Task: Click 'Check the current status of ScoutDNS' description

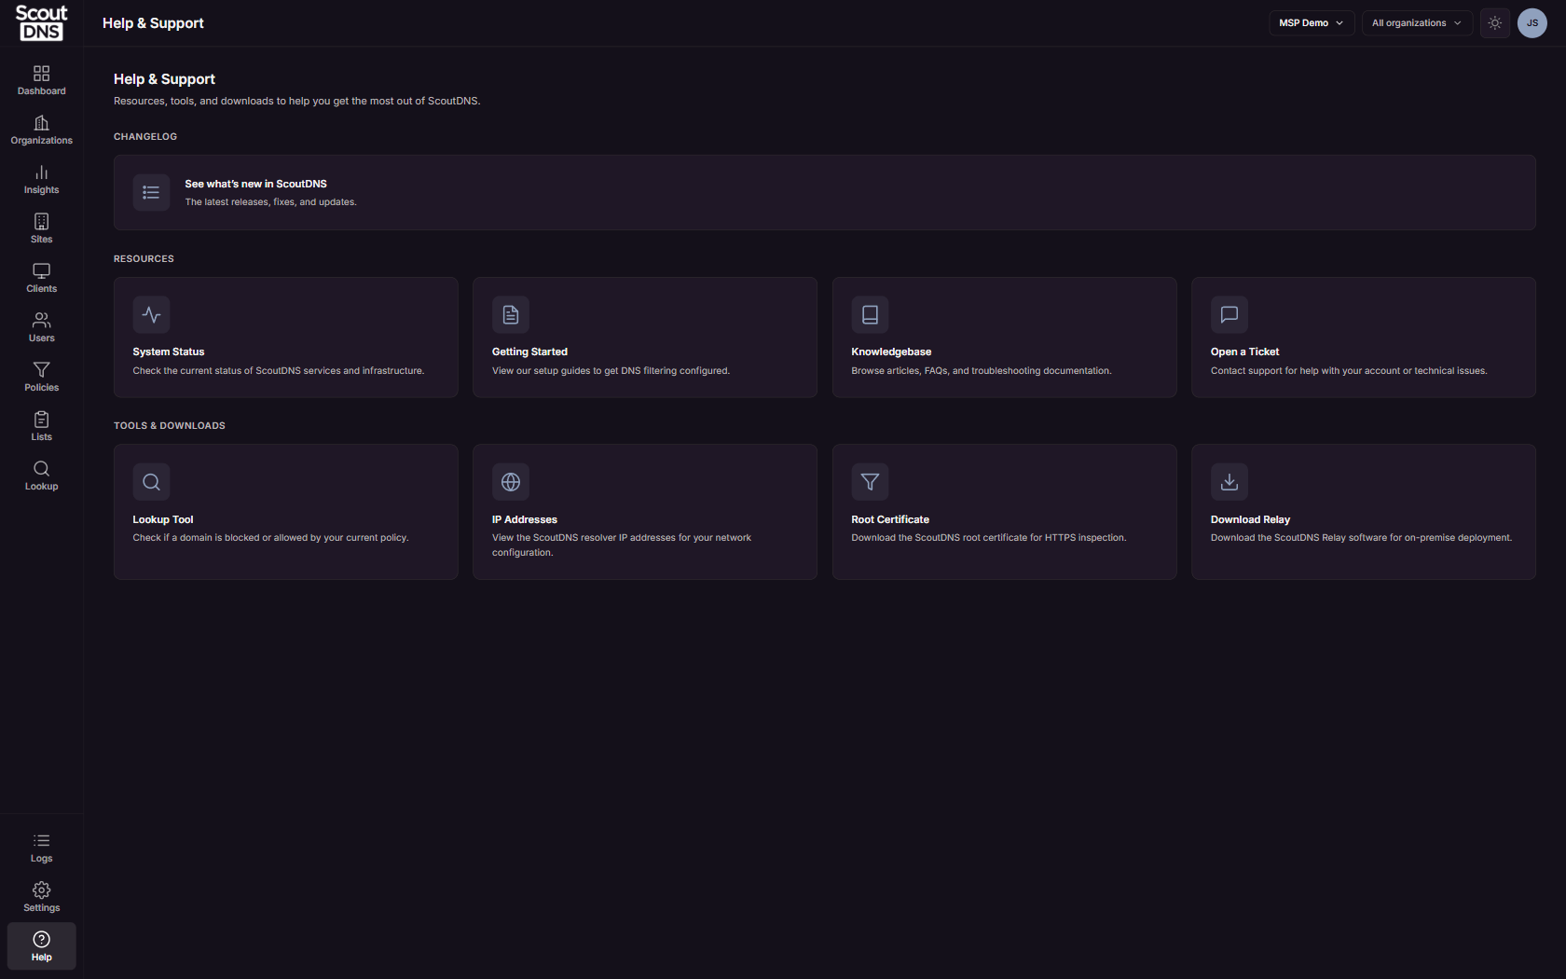Action: pyautogui.click(x=278, y=371)
